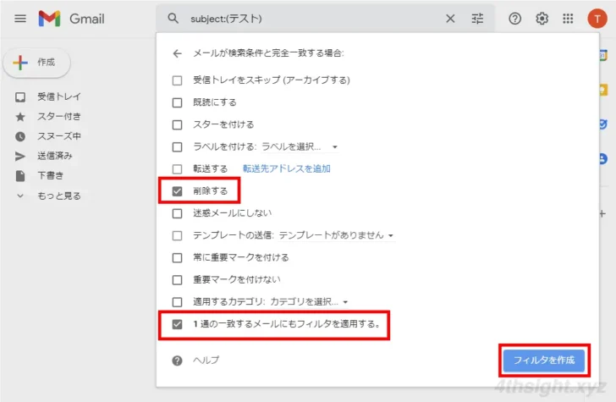Open the main menu hamburger icon

pyautogui.click(x=20, y=19)
